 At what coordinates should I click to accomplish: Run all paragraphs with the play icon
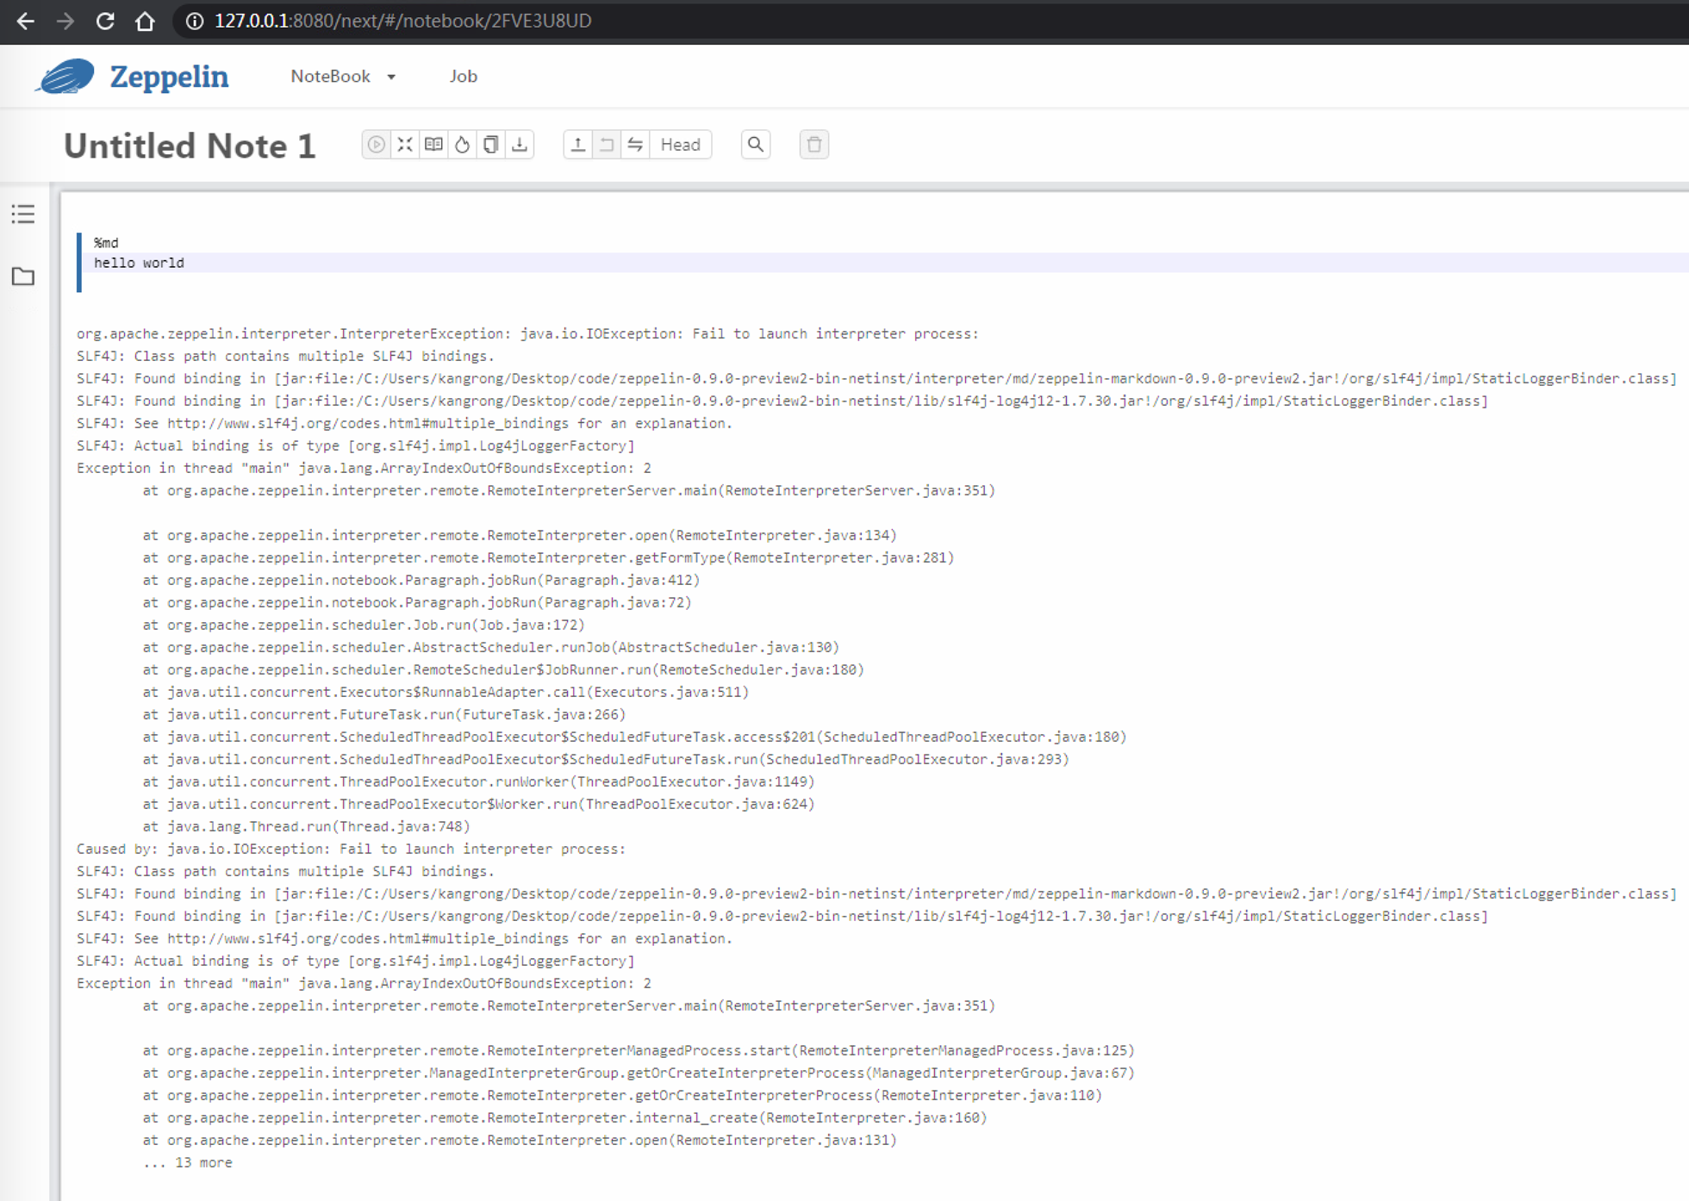coord(376,145)
